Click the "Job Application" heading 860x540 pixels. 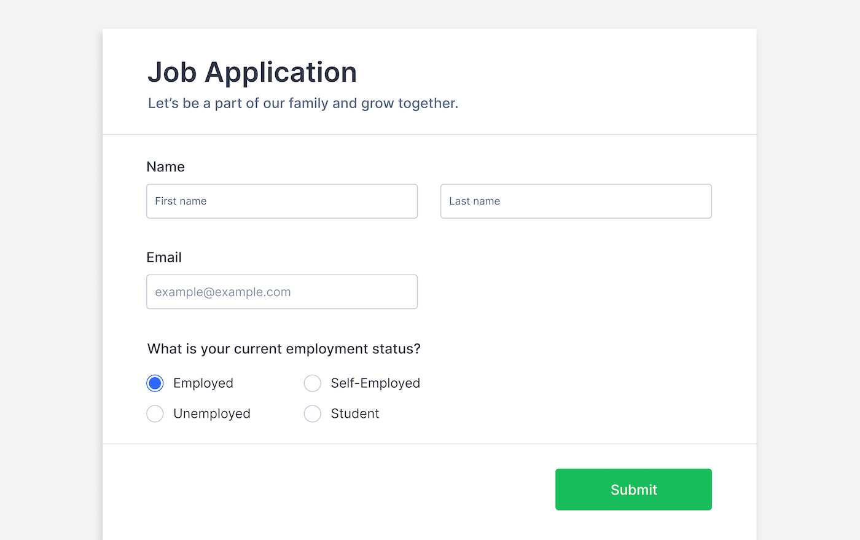coord(252,72)
